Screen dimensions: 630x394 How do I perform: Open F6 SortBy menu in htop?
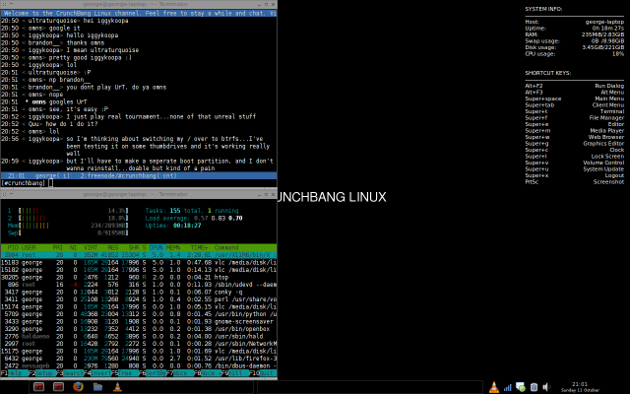[x=153, y=373]
